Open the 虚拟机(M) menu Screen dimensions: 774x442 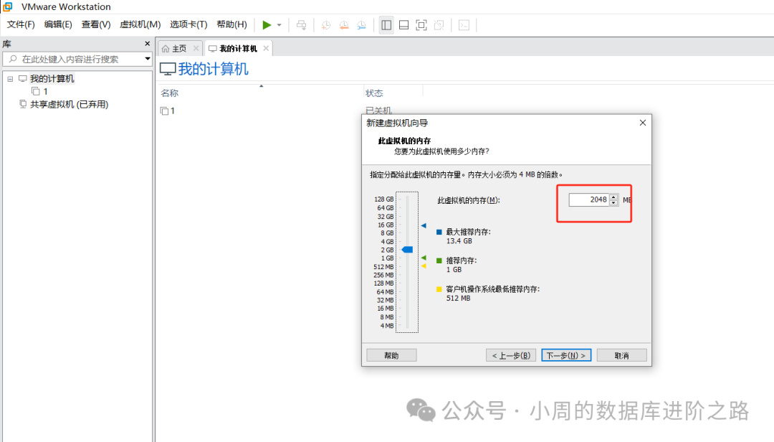[x=140, y=24]
